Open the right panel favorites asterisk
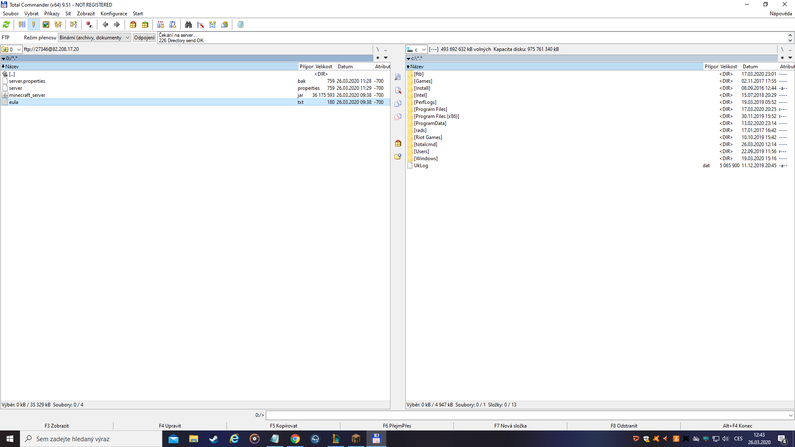The width and height of the screenshot is (795, 447). (782, 58)
